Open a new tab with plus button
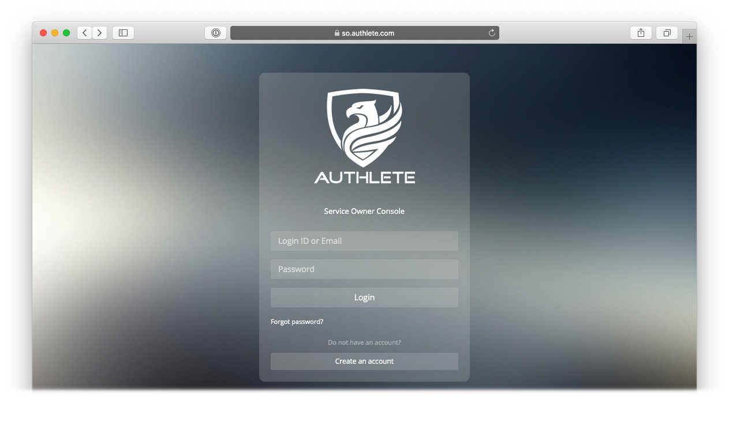Image resolution: width=729 pixels, height=426 pixels. pyautogui.click(x=689, y=36)
